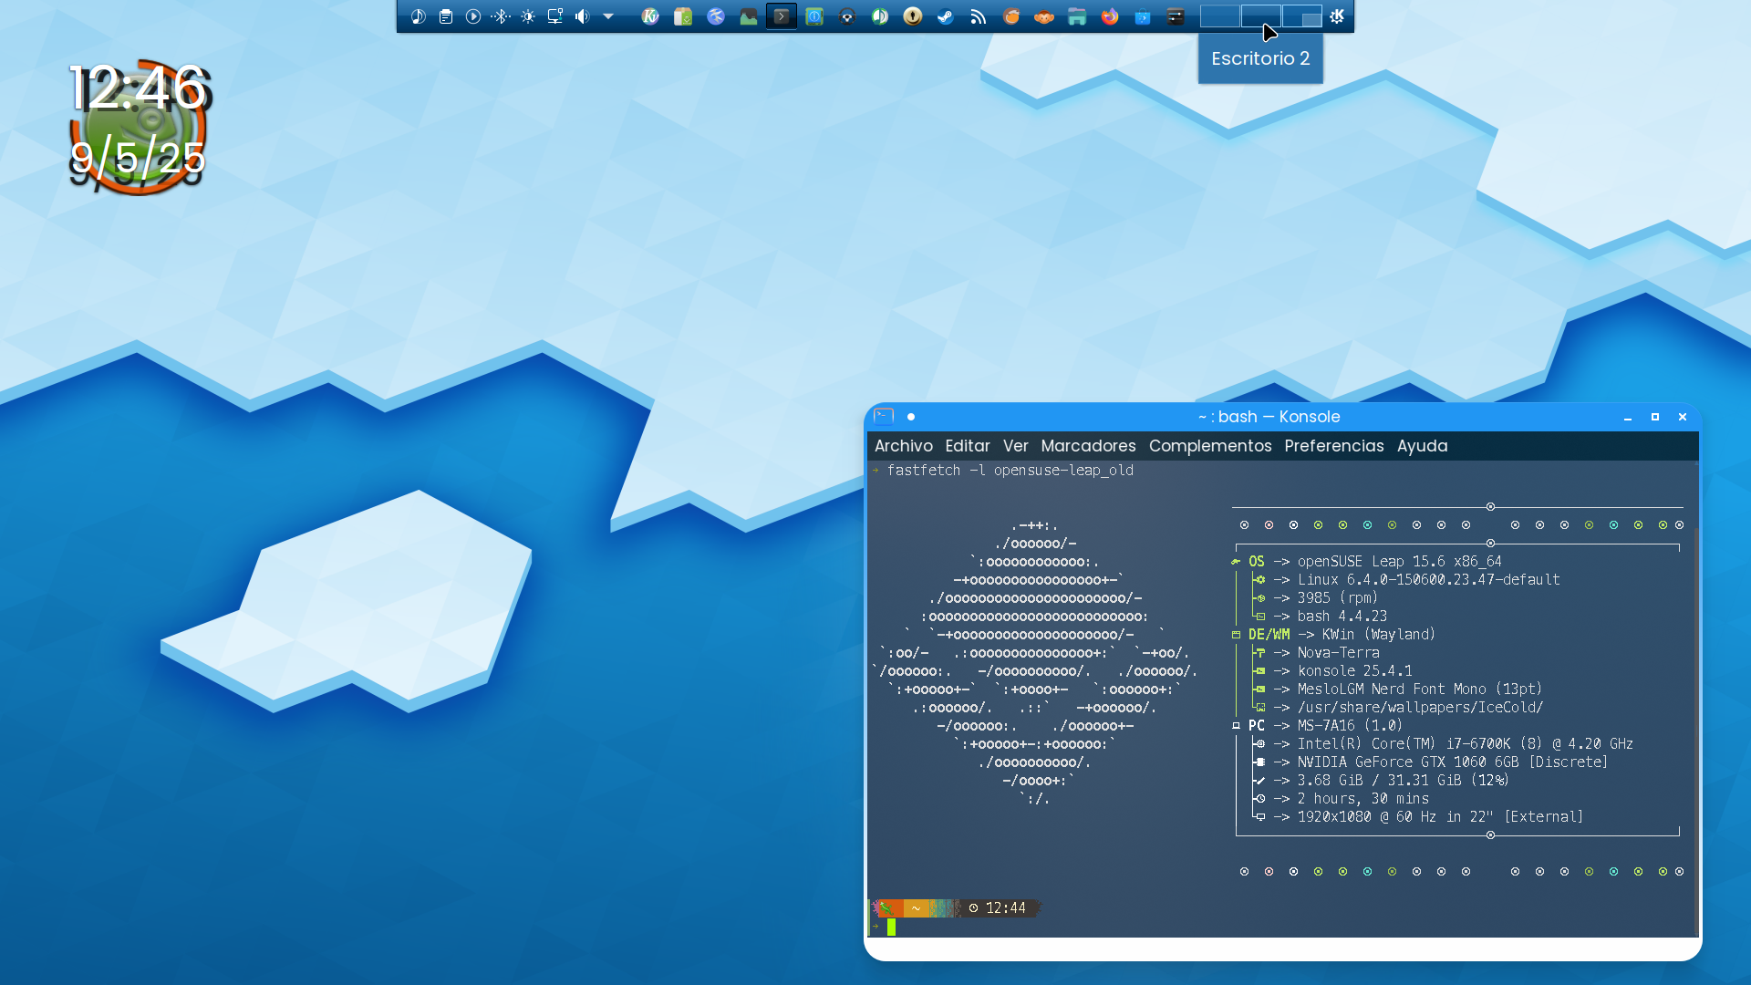1751x985 pixels.
Task: Open the KDE application launcher icon
Action: click(1337, 16)
